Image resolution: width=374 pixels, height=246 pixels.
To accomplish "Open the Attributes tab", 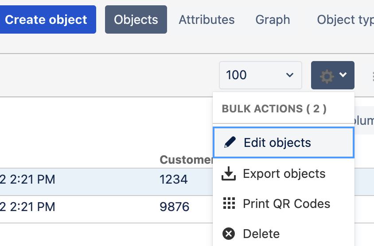I will pyautogui.click(x=206, y=20).
